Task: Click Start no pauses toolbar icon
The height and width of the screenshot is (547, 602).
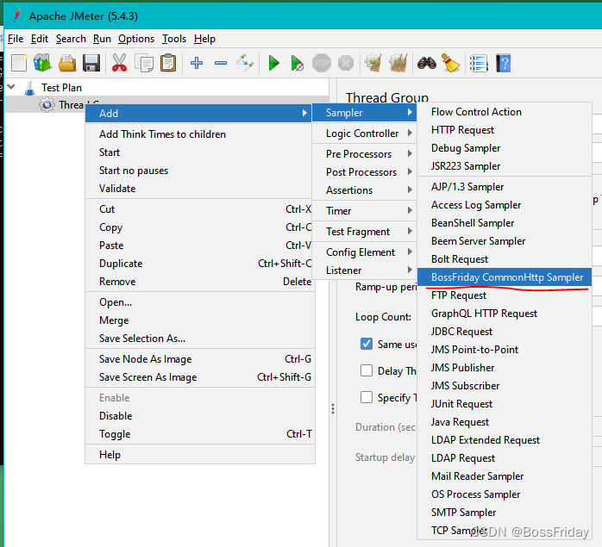Action: 298,63
